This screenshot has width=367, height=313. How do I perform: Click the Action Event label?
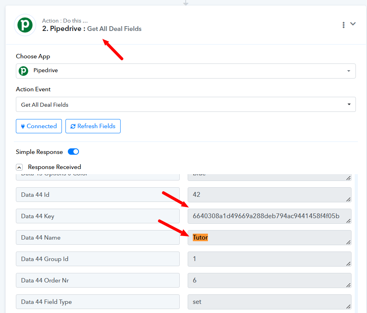tap(33, 89)
